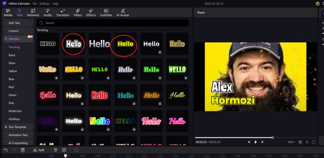This screenshot has width=324, height=158.
Task: Select the Trending WordArt category
Action: (x=14, y=47)
